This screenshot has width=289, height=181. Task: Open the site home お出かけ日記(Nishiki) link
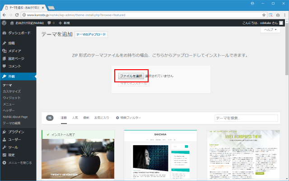point(27,23)
